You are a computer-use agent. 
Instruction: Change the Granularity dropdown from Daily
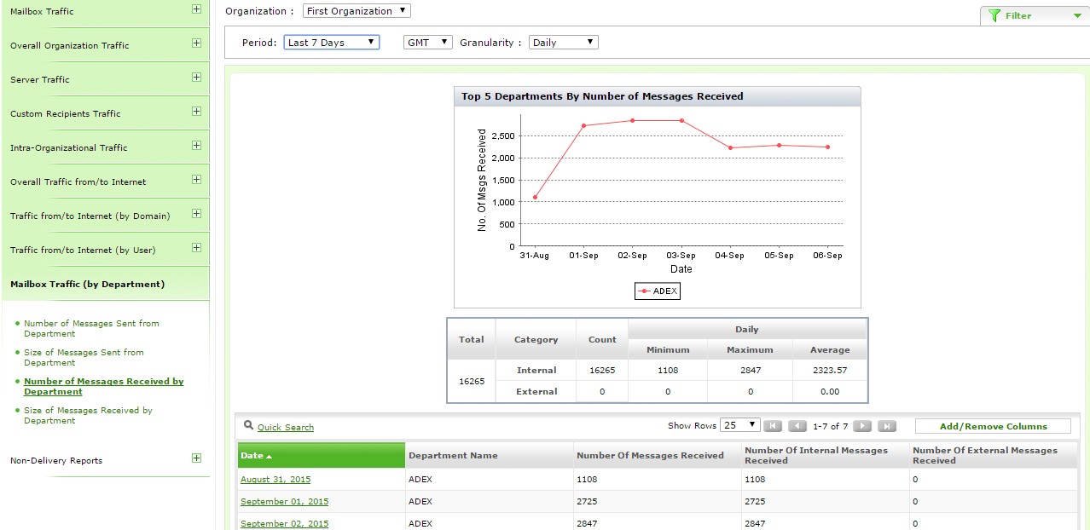(x=563, y=43)
